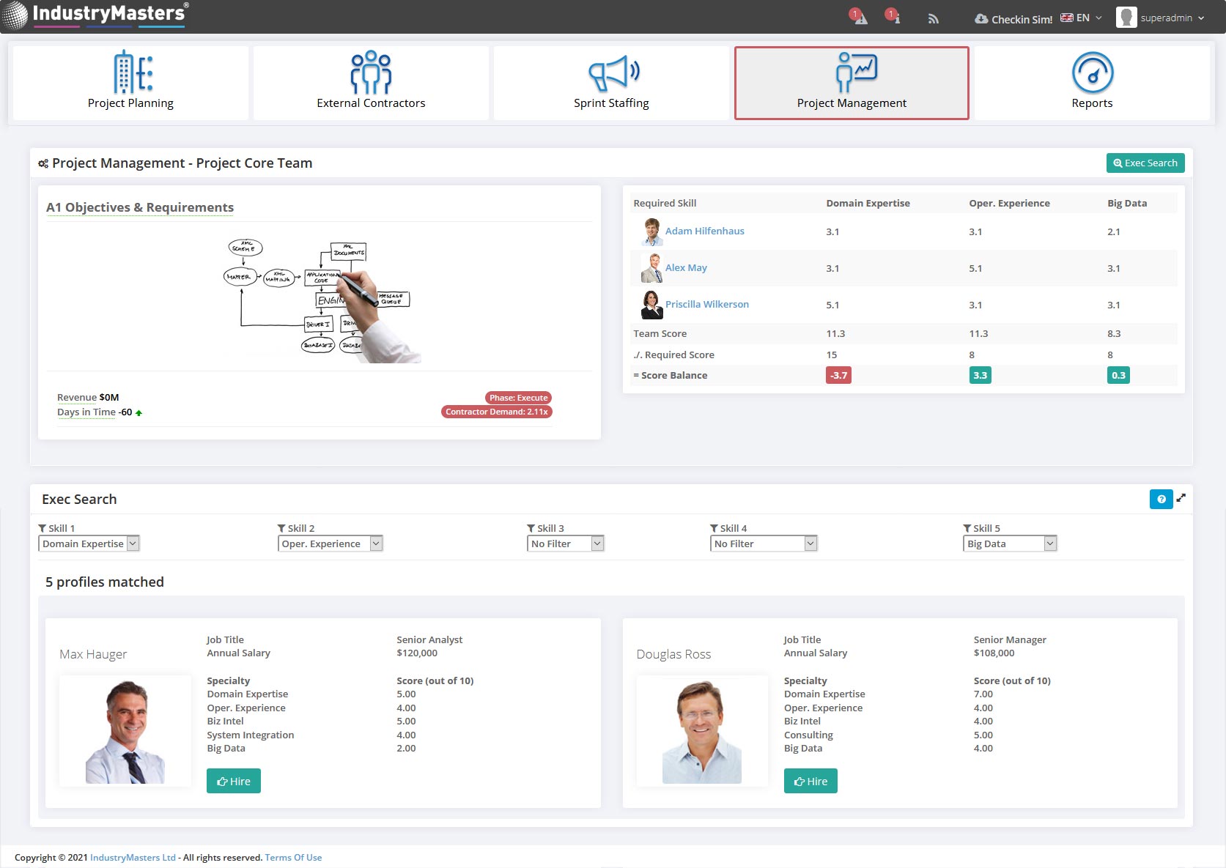1226x868 pixels.
Task: Expand the Exec Search panel fullscreen
Action: pyautogui.click(x=1181, y=498)
